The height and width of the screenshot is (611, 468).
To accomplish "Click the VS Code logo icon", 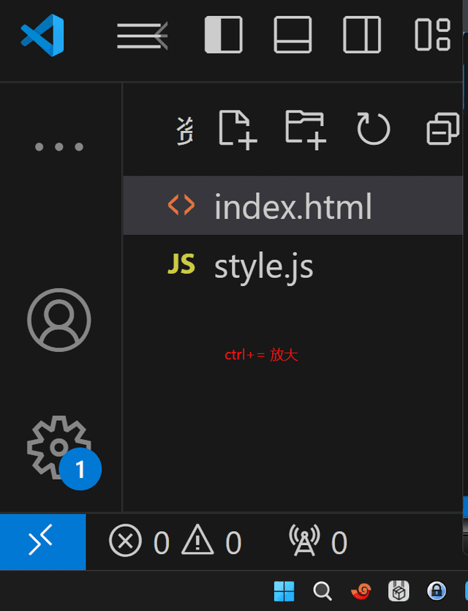I will pyautogui.click(x=42, y=35).
